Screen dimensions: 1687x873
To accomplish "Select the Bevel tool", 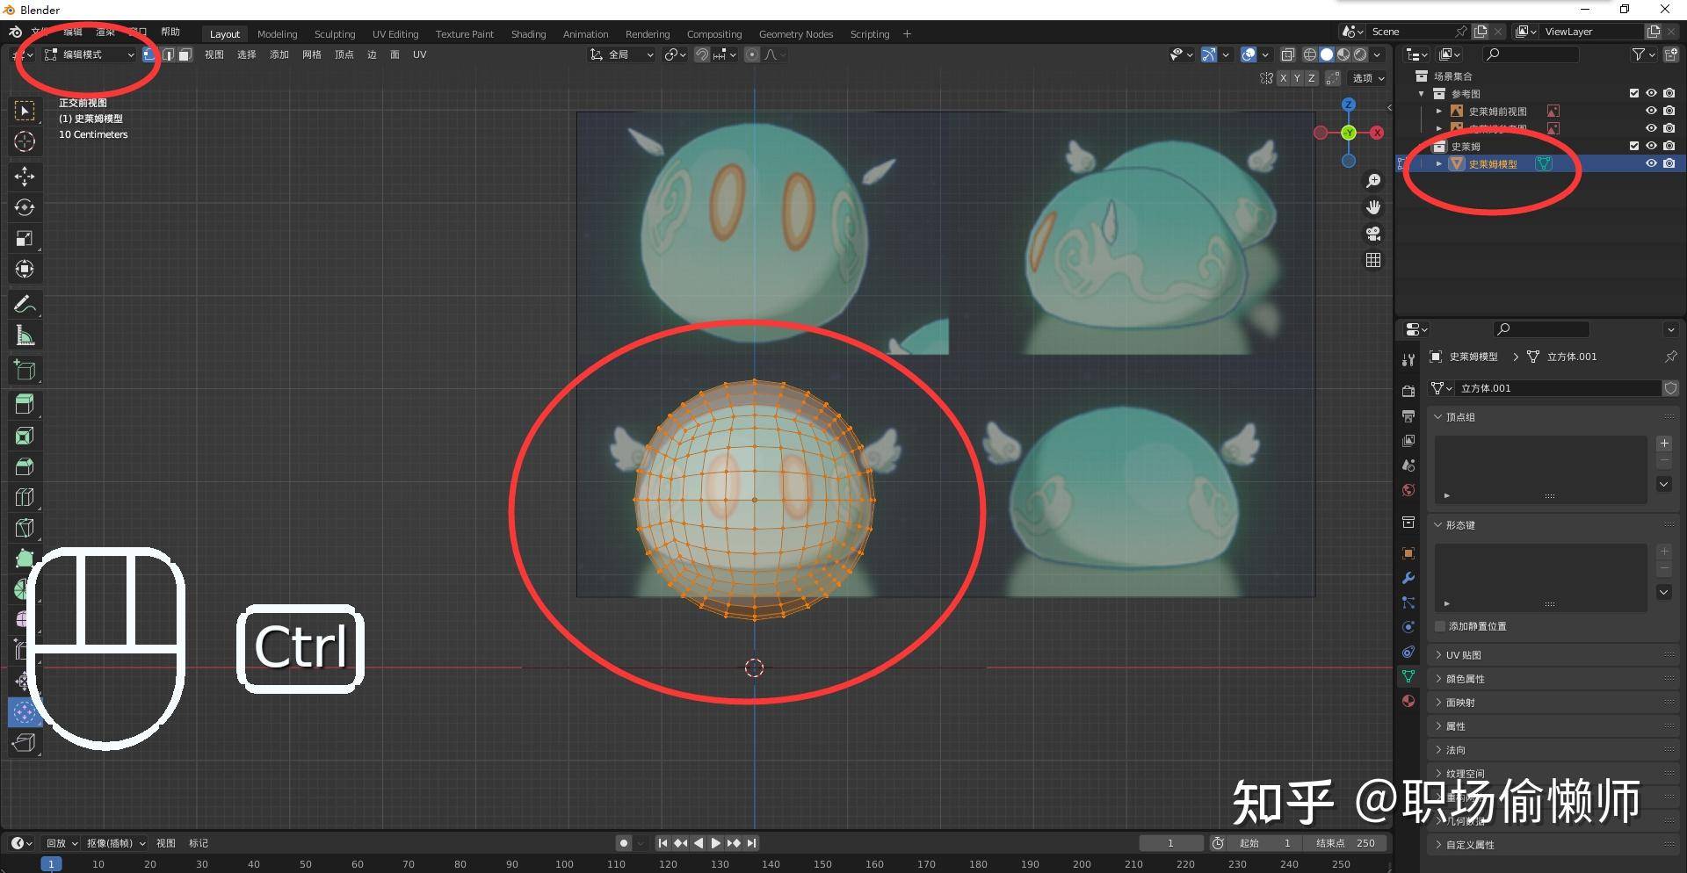I will [25, 466].
